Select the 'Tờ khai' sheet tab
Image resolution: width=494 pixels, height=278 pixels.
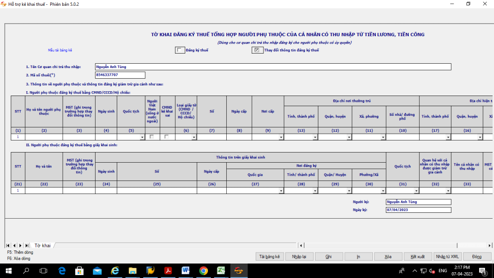pos(42,246)
